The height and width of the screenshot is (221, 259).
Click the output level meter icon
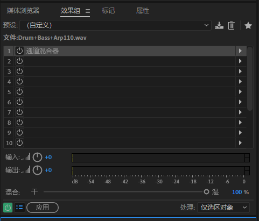point(26,170)
